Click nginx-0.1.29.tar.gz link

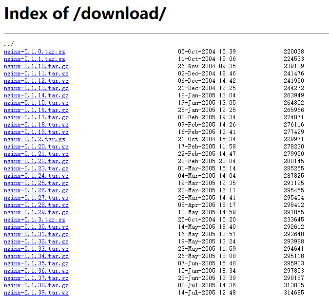(x=36, y=212)
